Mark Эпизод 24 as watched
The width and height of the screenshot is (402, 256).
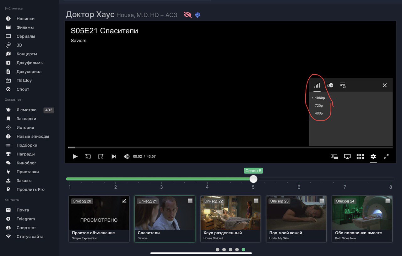coord(388,201)
